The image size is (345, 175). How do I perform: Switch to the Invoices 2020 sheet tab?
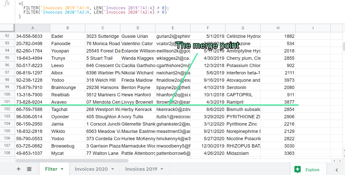[91, 169]
